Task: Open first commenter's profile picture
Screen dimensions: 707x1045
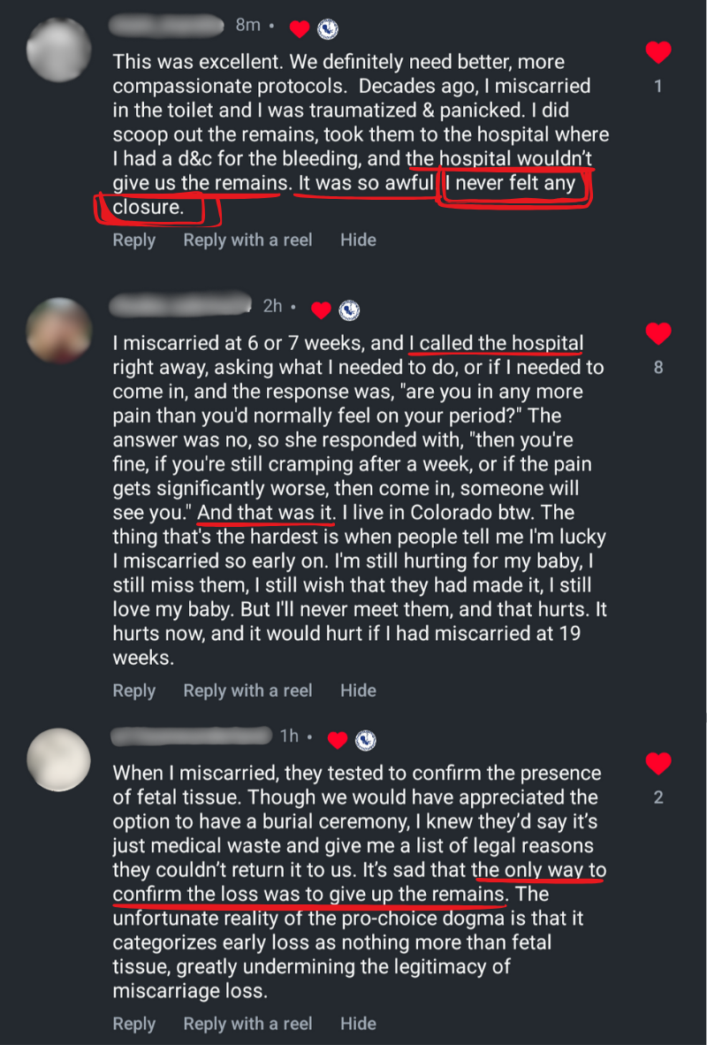Action: coord(59,50)
